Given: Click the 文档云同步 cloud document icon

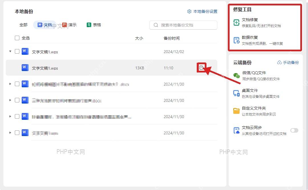Looking at the screenshot, I should [236, 130].
